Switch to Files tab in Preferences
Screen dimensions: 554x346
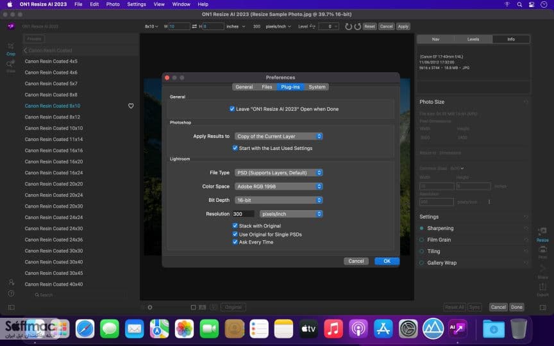point(267,87)
